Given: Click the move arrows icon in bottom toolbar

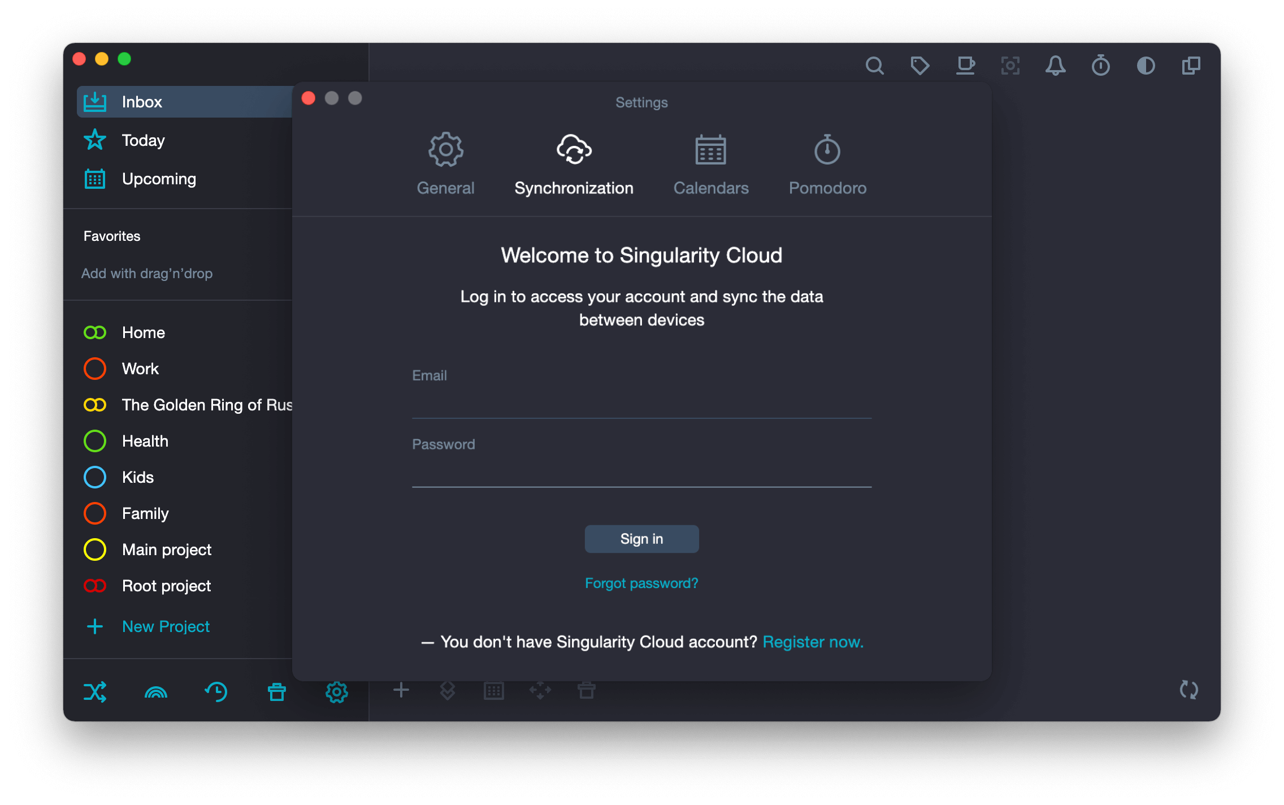Looking at the screenshot, I should [x=540, y=690].
